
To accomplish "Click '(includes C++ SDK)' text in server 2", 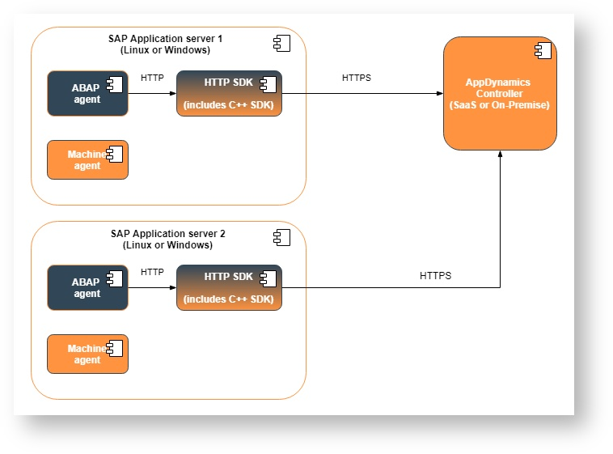I will click(x=229, y=299).
